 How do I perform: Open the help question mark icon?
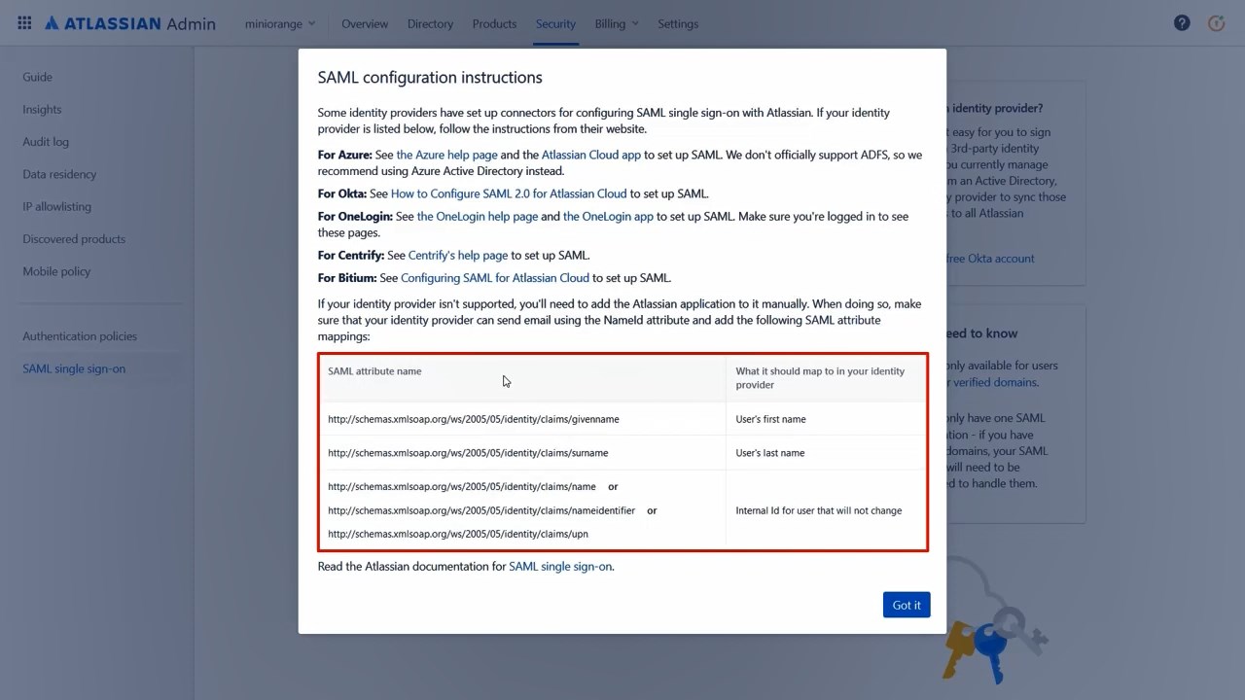[1182, 23]
